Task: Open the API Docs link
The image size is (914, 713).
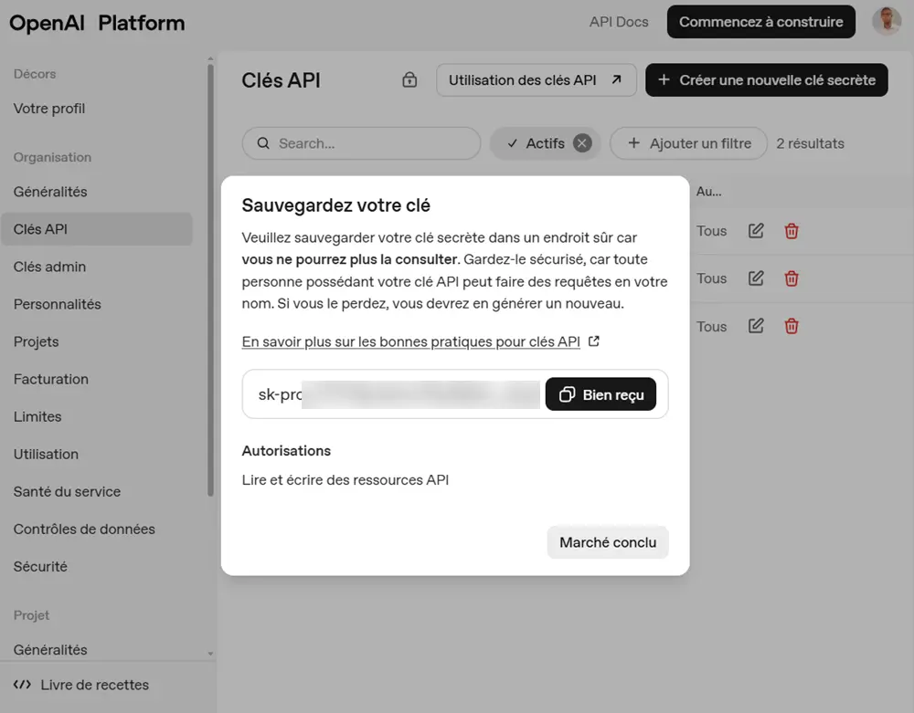Action: pos(619,22)
